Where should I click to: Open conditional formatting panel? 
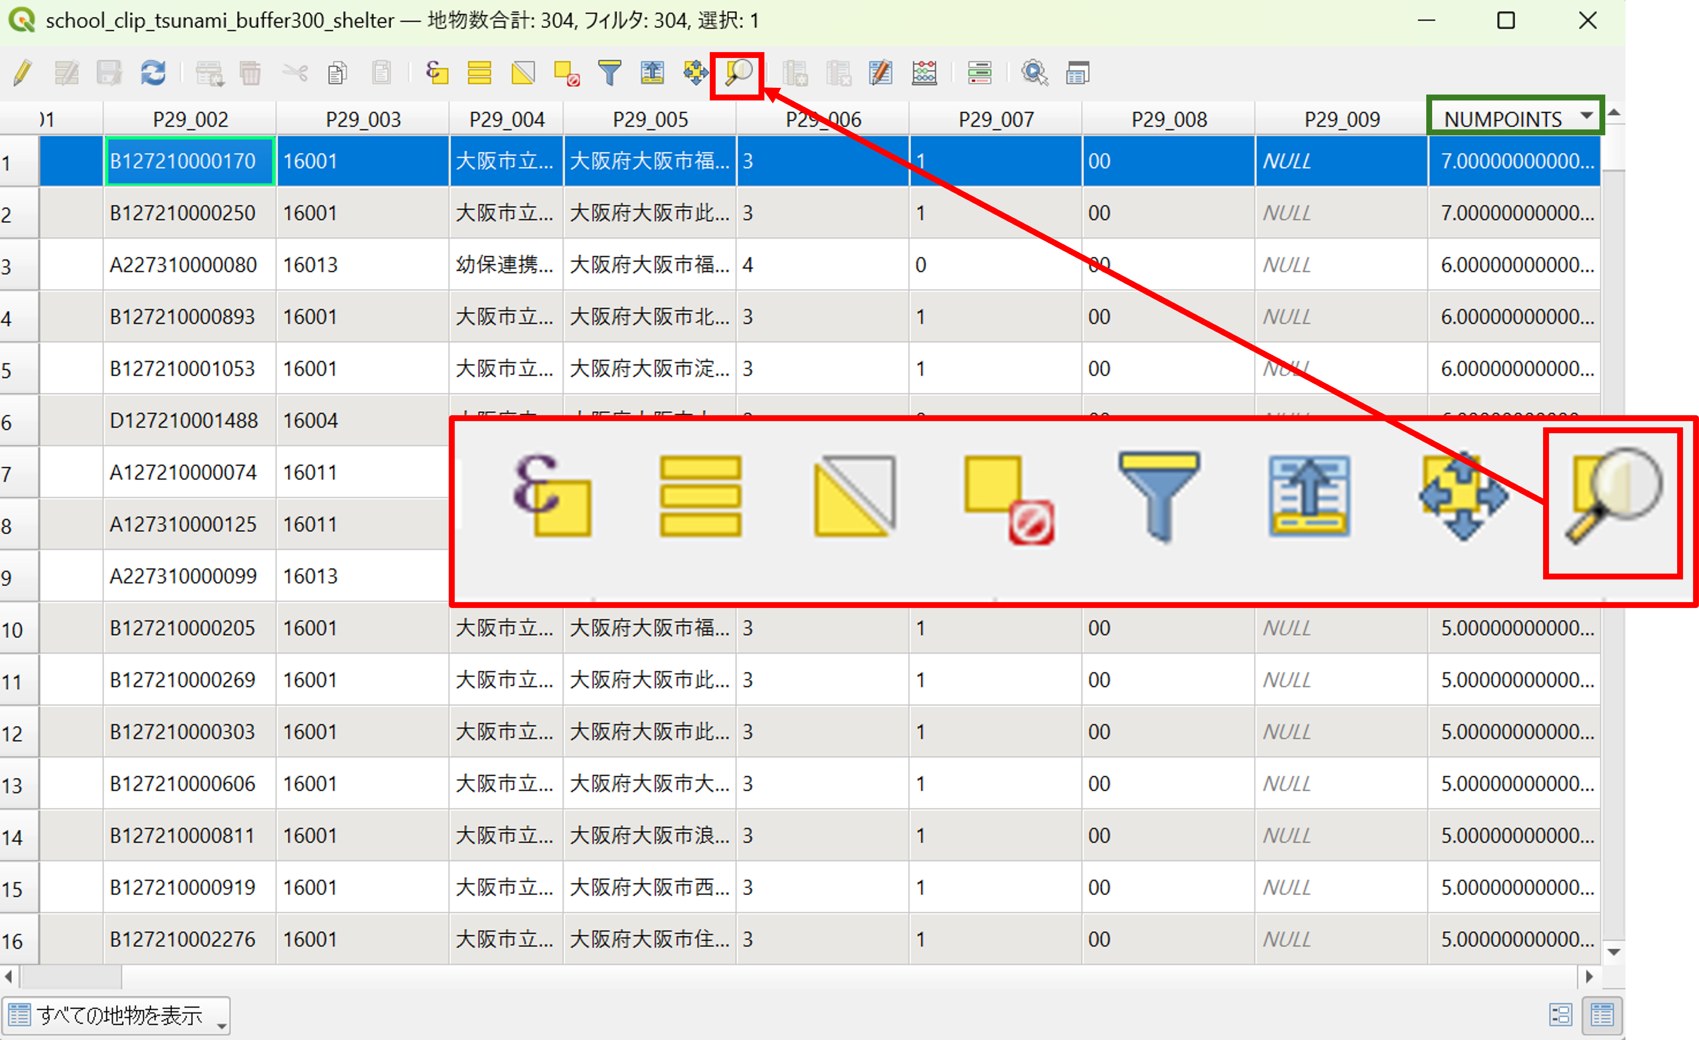[x=979, y=72]
